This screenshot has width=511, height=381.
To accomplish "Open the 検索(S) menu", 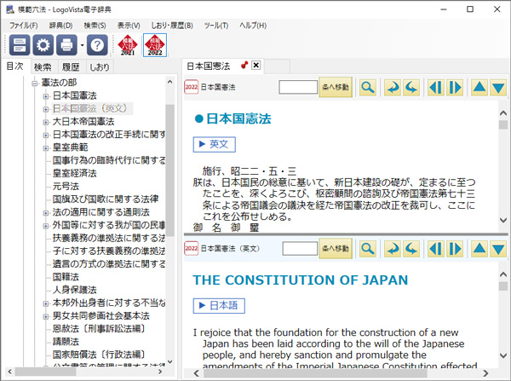I will click(x=95, y=26).
